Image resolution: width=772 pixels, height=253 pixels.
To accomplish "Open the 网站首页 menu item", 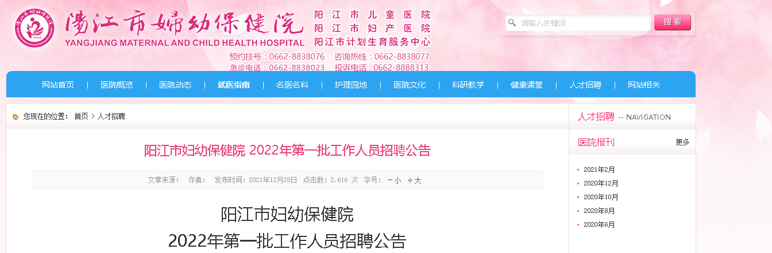I will pyautogui.click(x=58, y=85).
